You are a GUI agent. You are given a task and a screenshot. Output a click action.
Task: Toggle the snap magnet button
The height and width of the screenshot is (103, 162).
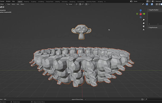click(80, 4)
